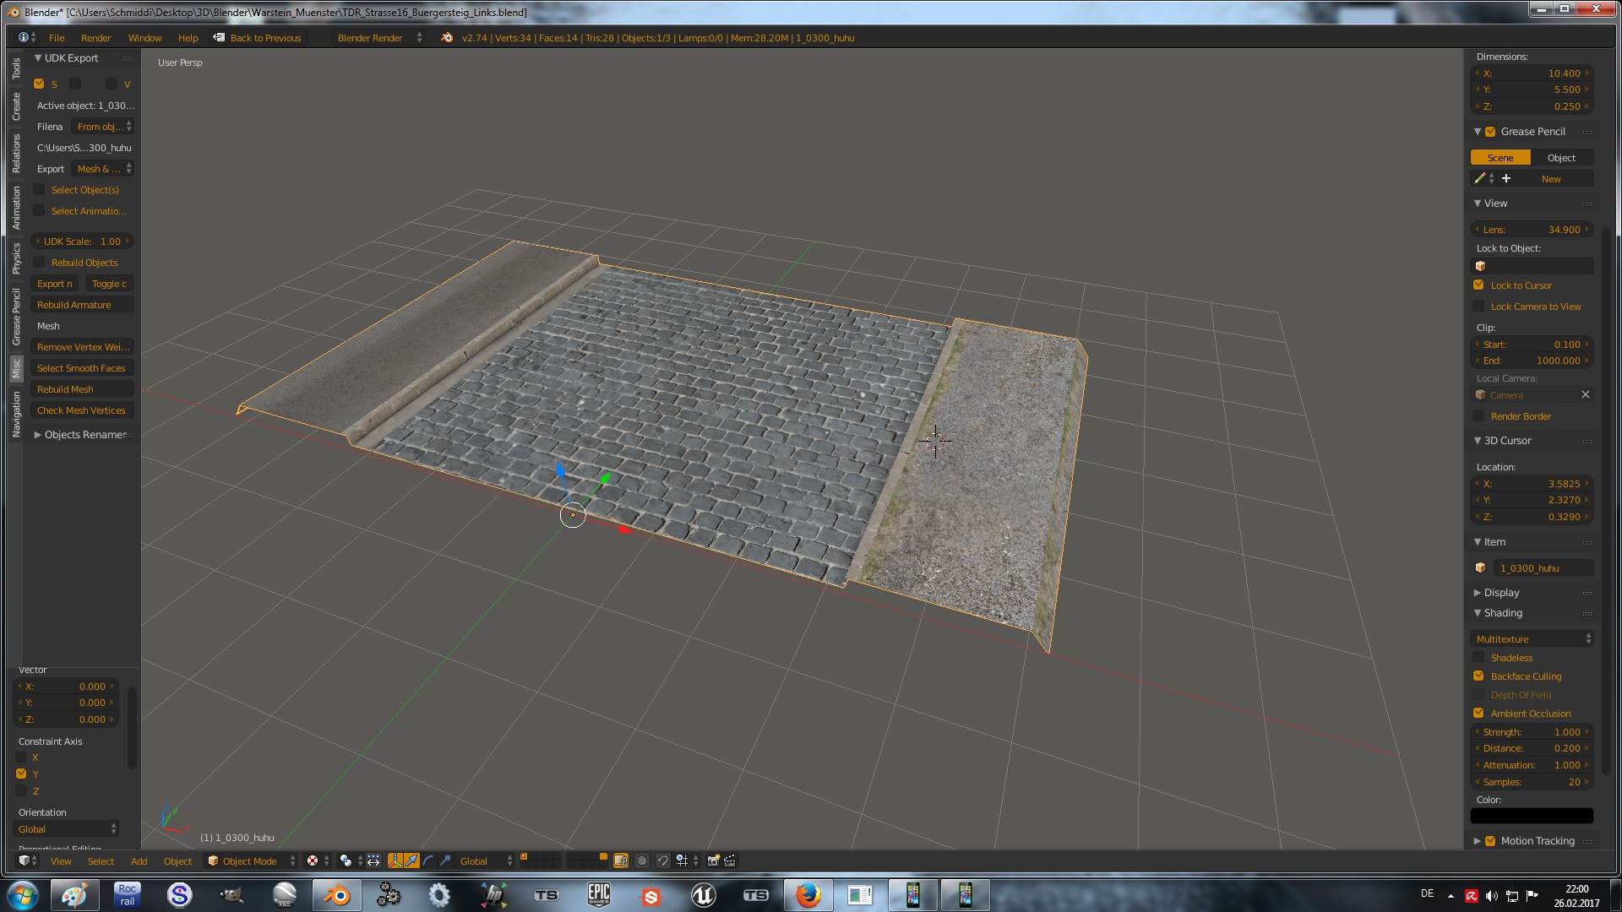Click the Check Mesh Vertices button

(x=82, y=410)
